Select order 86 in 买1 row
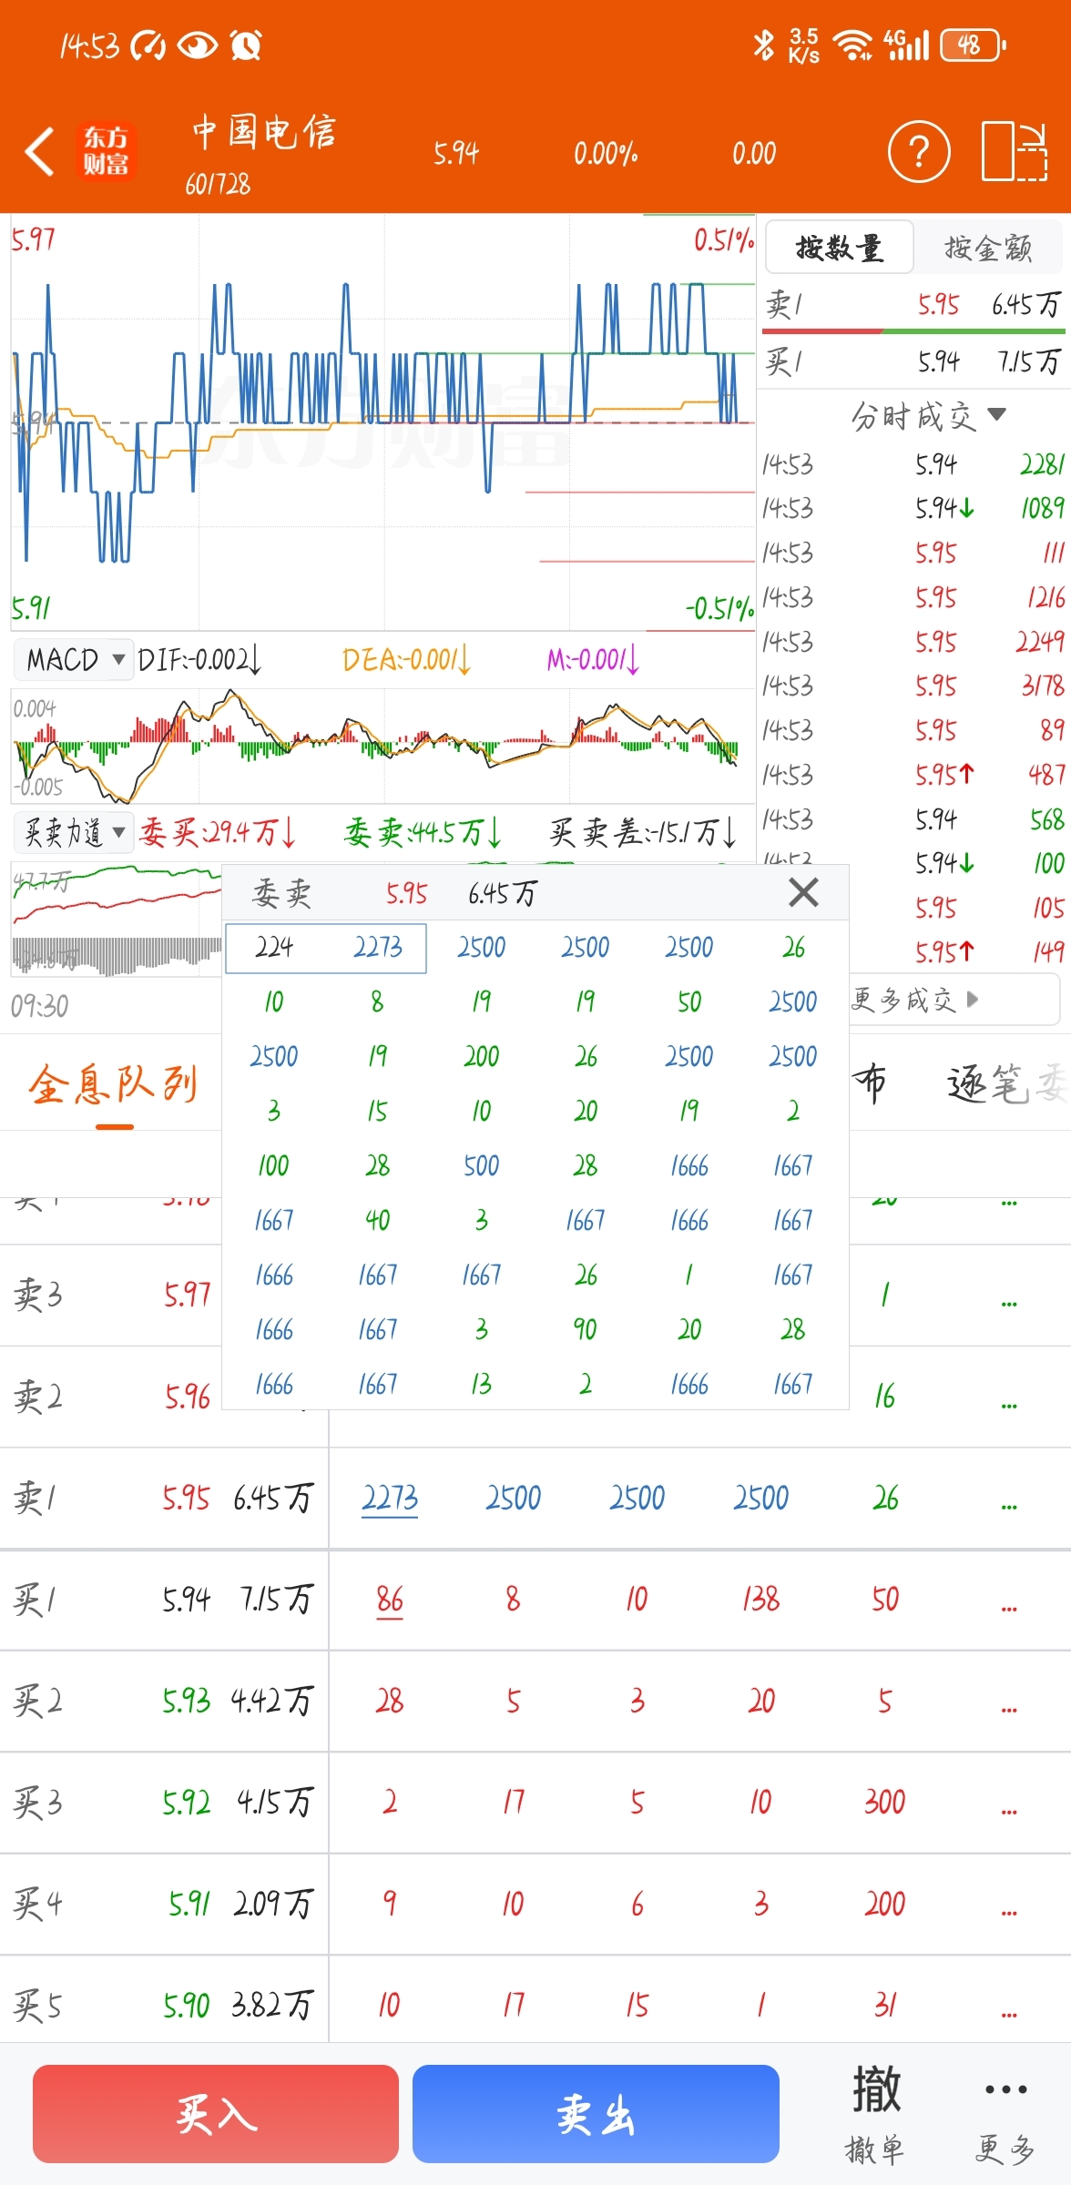 tap(390, 1600)
